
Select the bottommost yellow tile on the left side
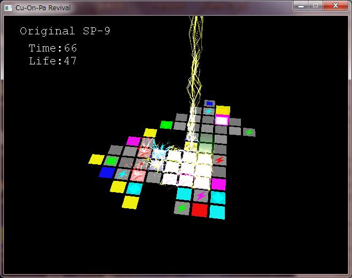click(130, 202)
